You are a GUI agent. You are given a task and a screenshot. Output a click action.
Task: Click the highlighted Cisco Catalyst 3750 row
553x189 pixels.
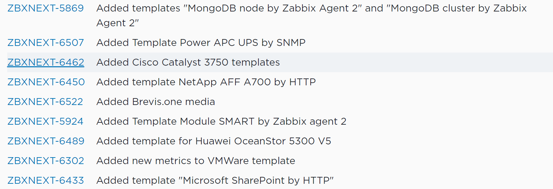tap(188, 62)
